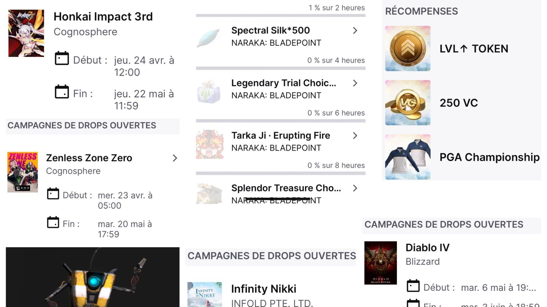Click the Spectral Silk 4 hours progress bar
Viewport: 547px width, 307px height.
click(x=281, y=68)
